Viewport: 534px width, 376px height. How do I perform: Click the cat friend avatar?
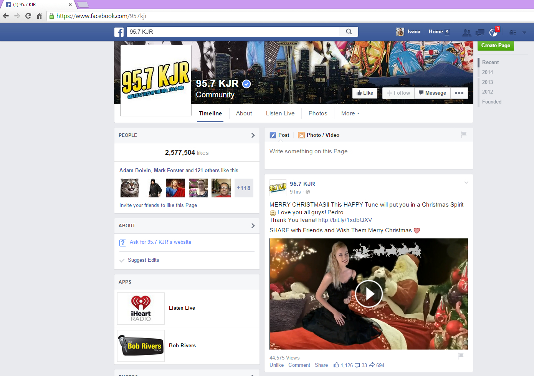130,188
